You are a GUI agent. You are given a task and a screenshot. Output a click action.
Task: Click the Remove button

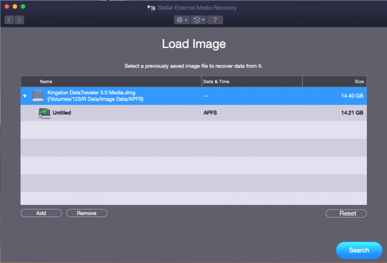click(x=87, y=213)
